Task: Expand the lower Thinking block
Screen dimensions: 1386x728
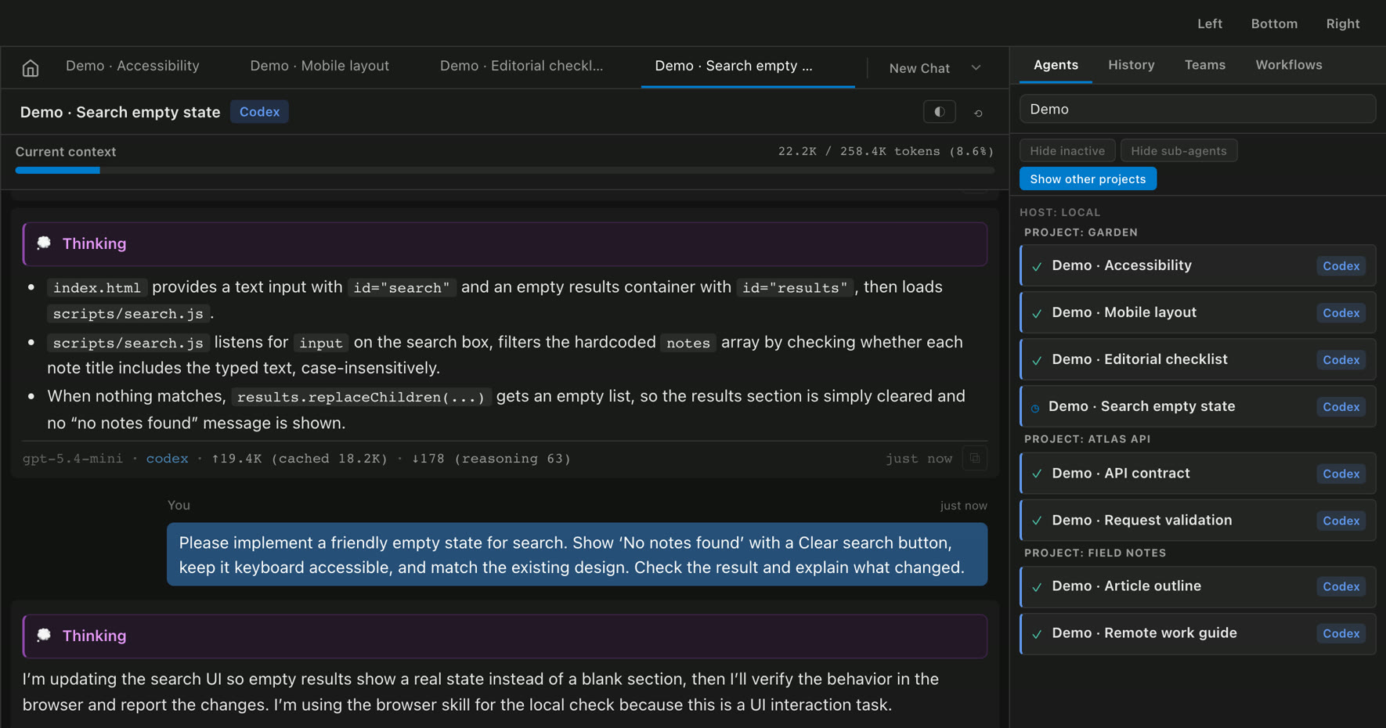Action: click(x=505, y=636)
